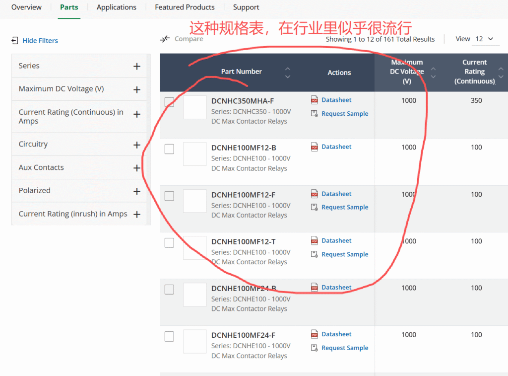Click PDF icon for DCNHE100MF24-F datasheet
Screen dimensions: 508x376
pos(314,334)
